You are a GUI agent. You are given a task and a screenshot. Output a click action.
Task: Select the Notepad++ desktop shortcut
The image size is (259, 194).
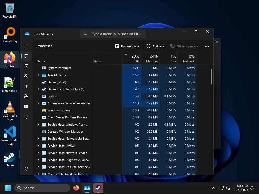pos(10,84)
